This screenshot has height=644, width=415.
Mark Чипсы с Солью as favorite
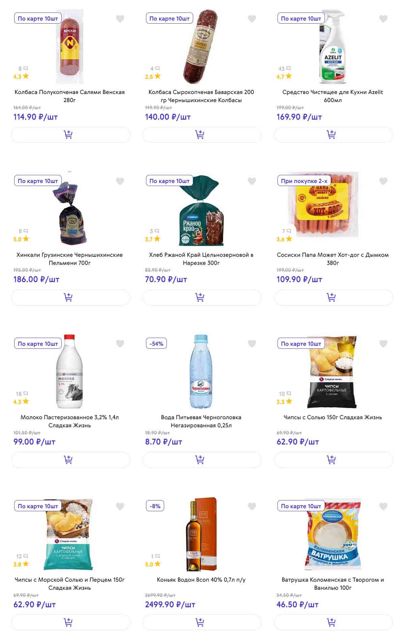coord(383,344)
